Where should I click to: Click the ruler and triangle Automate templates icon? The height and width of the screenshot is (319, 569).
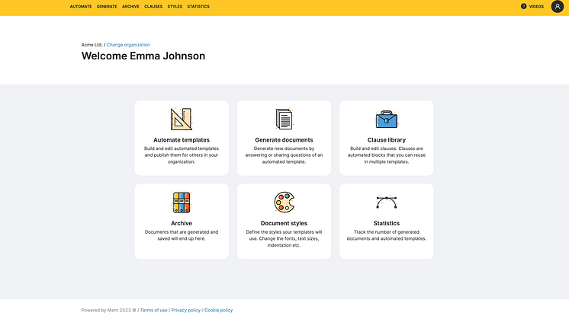coord(182,119)
